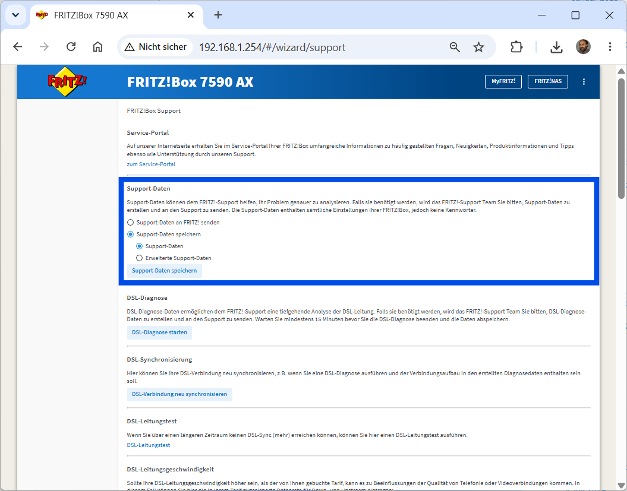Click the 'FRITZ!Box 7590 AX' page heading
This screenshot has width=627, height=491.
click(190, 82)
